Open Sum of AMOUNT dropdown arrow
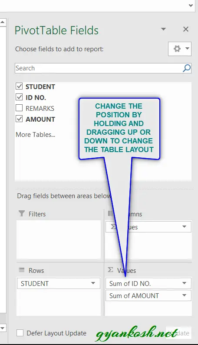 click(x=184, y=295)
